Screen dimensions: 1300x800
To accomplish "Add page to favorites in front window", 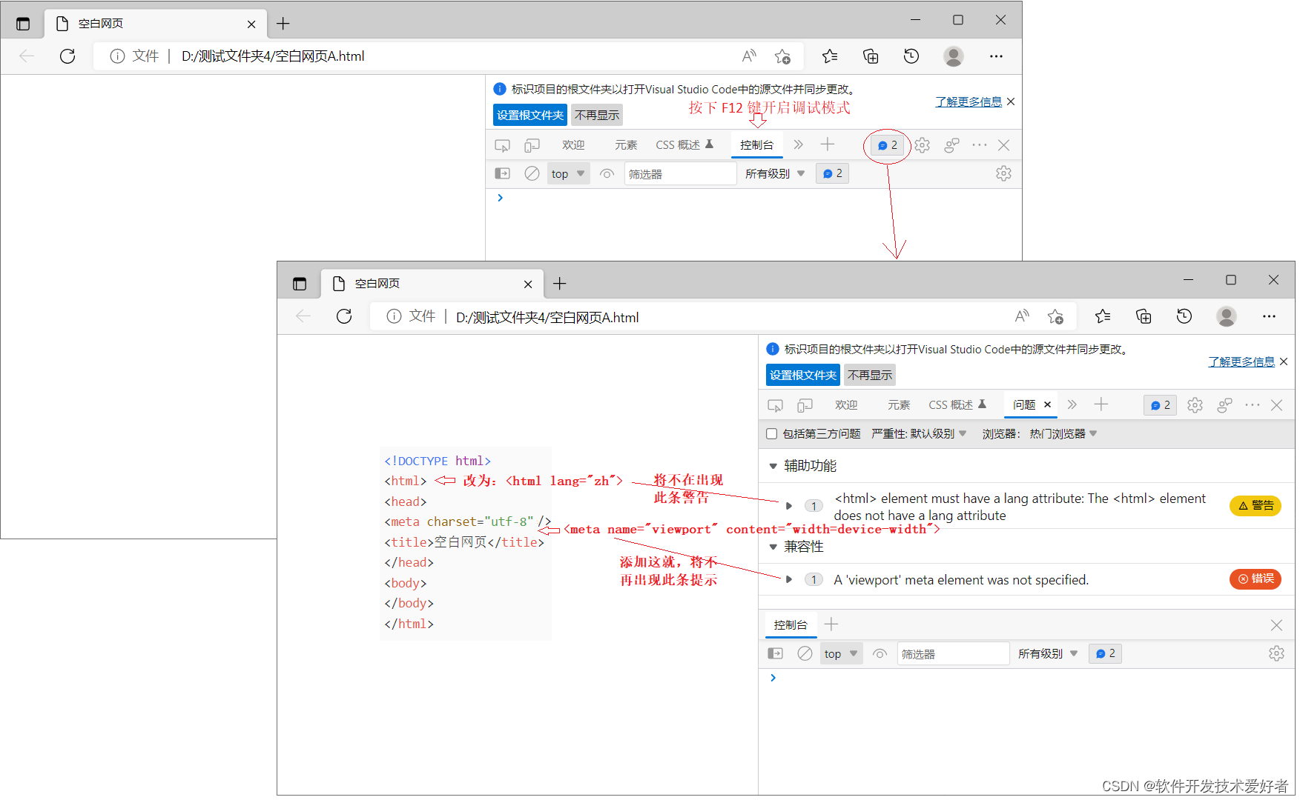I will coord(1055,317).
